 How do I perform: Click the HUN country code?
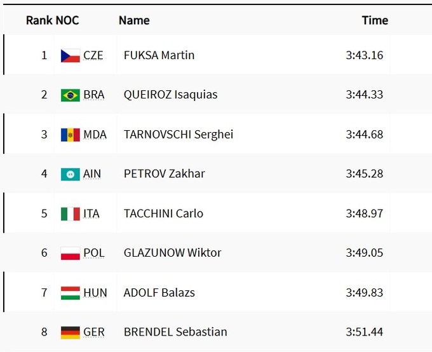pos(95,293)
